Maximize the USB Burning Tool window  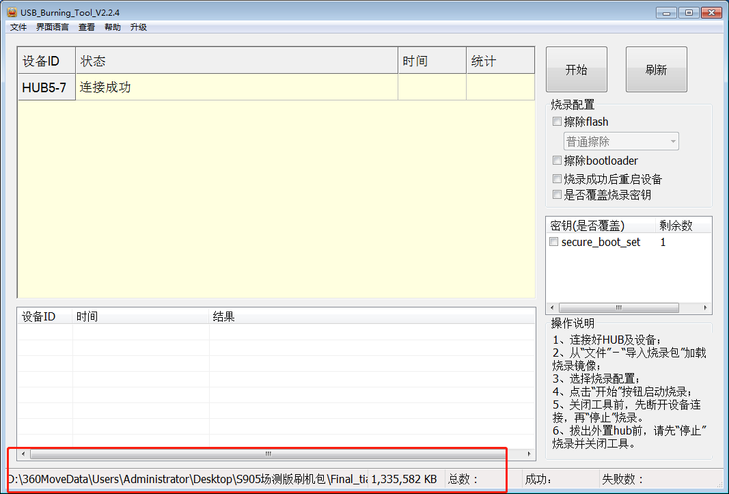click(x=689, y=12)
